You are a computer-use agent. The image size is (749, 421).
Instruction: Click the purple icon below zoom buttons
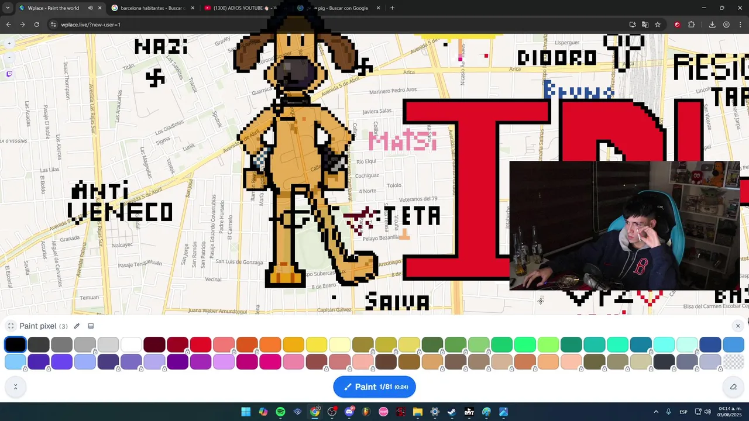(9, 74)
